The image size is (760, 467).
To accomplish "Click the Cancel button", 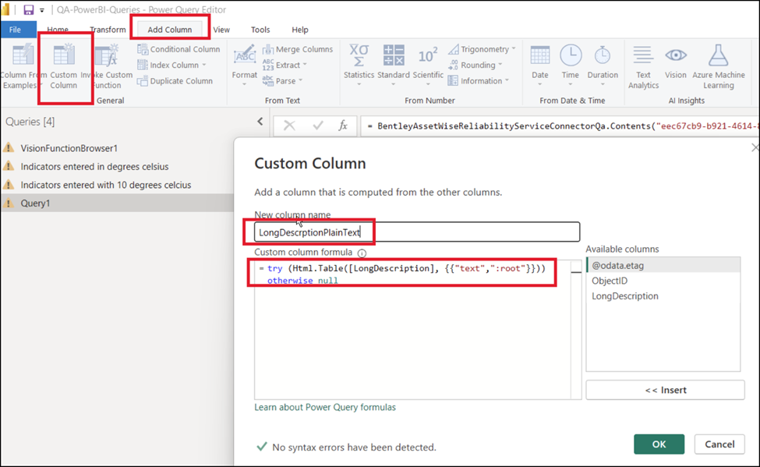I will pyautogui.click(x=719, y=444).
